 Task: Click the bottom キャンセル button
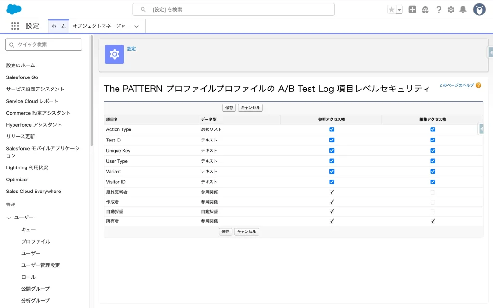[x=246, y=231]
